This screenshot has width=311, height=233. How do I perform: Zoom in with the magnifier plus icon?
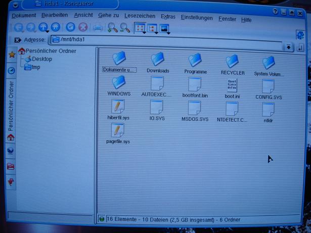pos(112,27)
